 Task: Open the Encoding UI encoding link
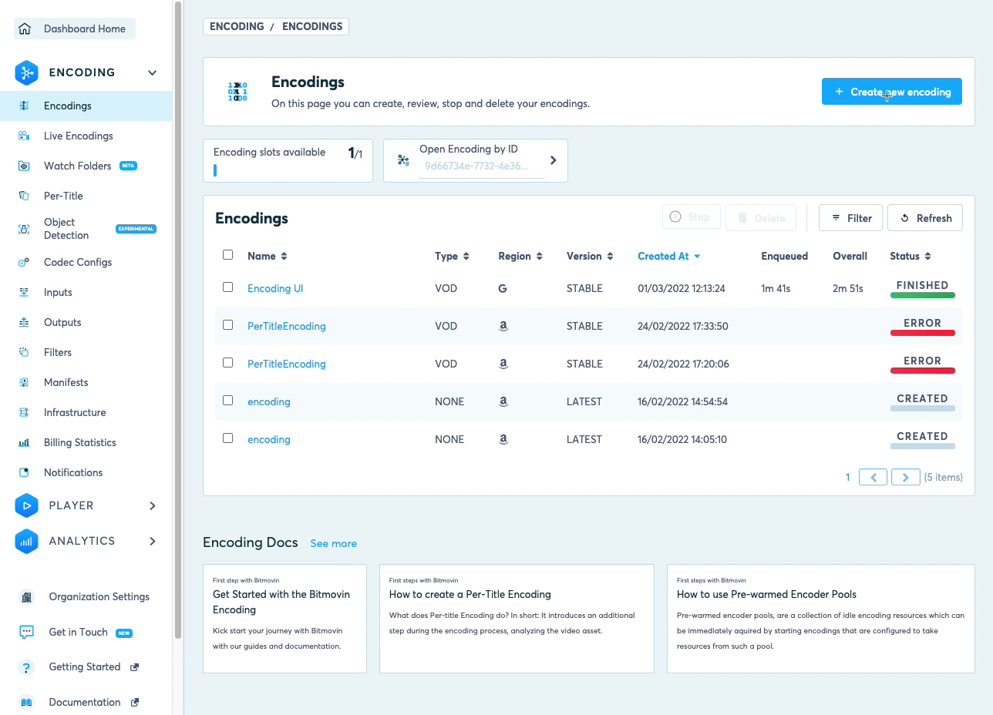[275, 288]
